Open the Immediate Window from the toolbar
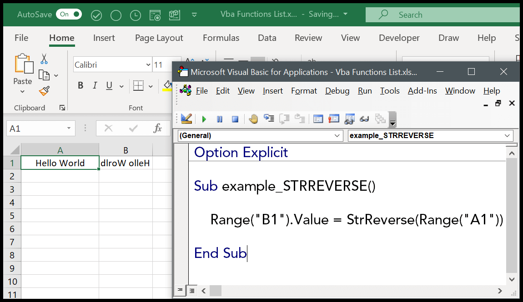 [333, 119]
